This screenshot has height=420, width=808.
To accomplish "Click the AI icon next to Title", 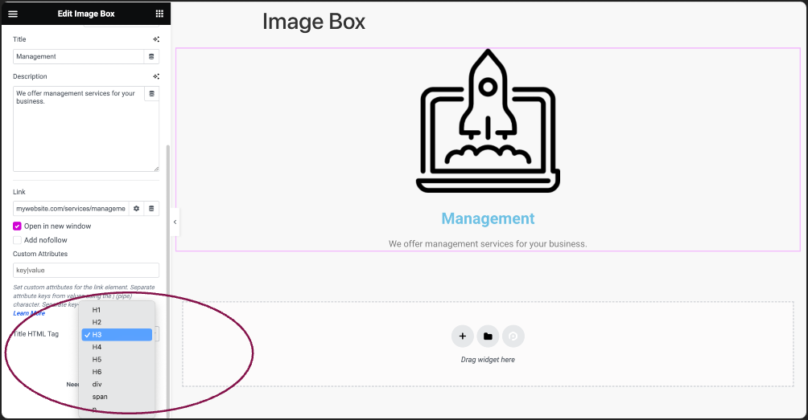I will click(x=156, y=39).
